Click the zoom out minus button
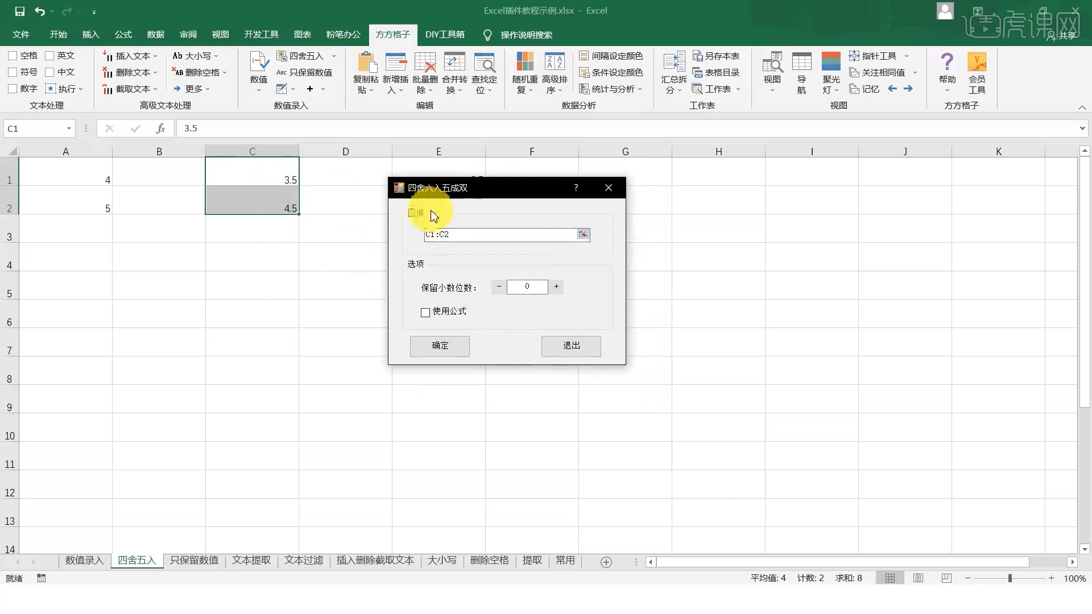 click(968, 578)
